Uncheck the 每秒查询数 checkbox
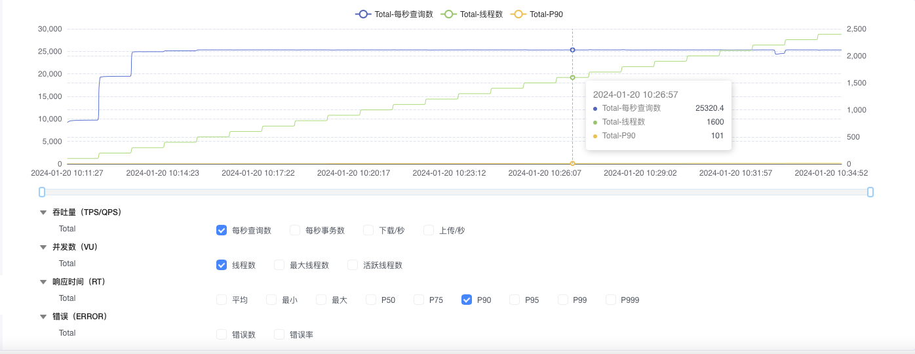The image size is (915, 354). (222, 230)
